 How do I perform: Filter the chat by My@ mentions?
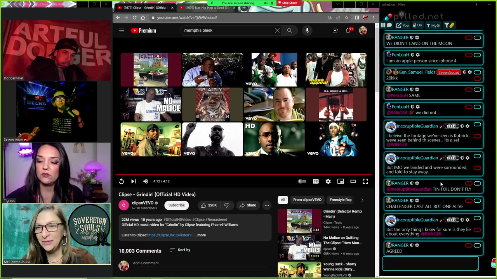[x=433, y=25]
